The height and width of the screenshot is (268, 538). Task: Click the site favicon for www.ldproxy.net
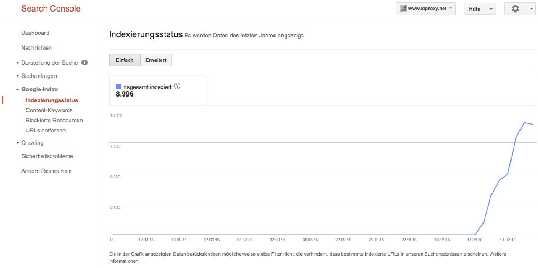[x=402, y=9]
